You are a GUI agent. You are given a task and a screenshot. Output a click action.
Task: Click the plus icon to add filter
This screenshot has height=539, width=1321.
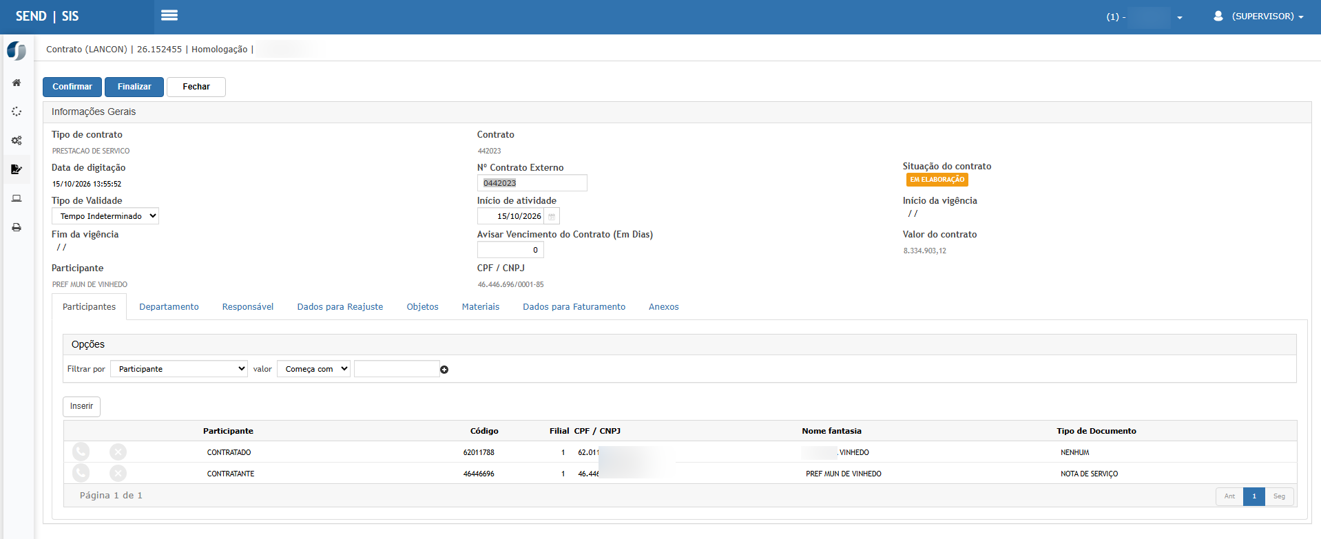(x=444, y=370)
